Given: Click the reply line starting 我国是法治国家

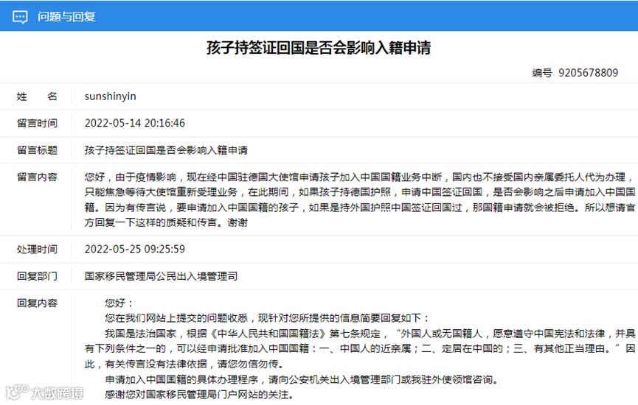Looking at the screenshot, I should 360,348.
